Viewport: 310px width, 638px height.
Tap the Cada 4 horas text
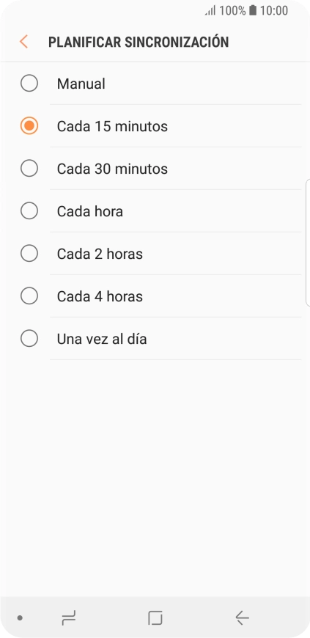(100, 296)
